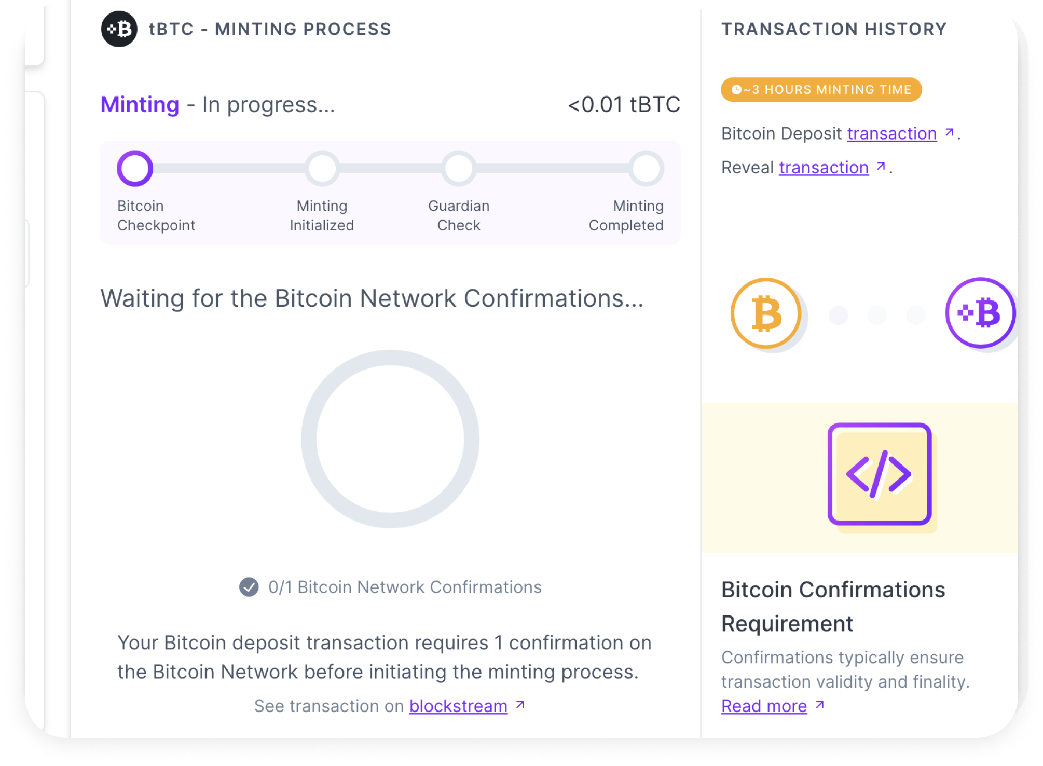Click the code brackets illustration icon
Screen dimensions: 1043x766
[x=880, y=474]
